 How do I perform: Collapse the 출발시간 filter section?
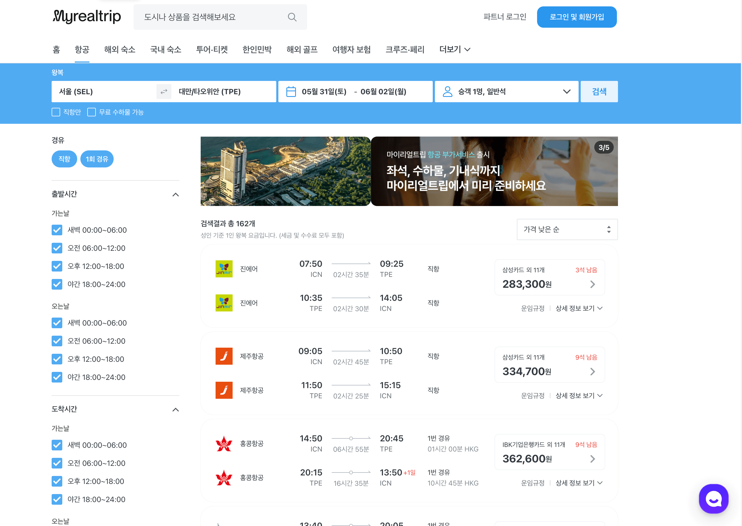(175, 194)
